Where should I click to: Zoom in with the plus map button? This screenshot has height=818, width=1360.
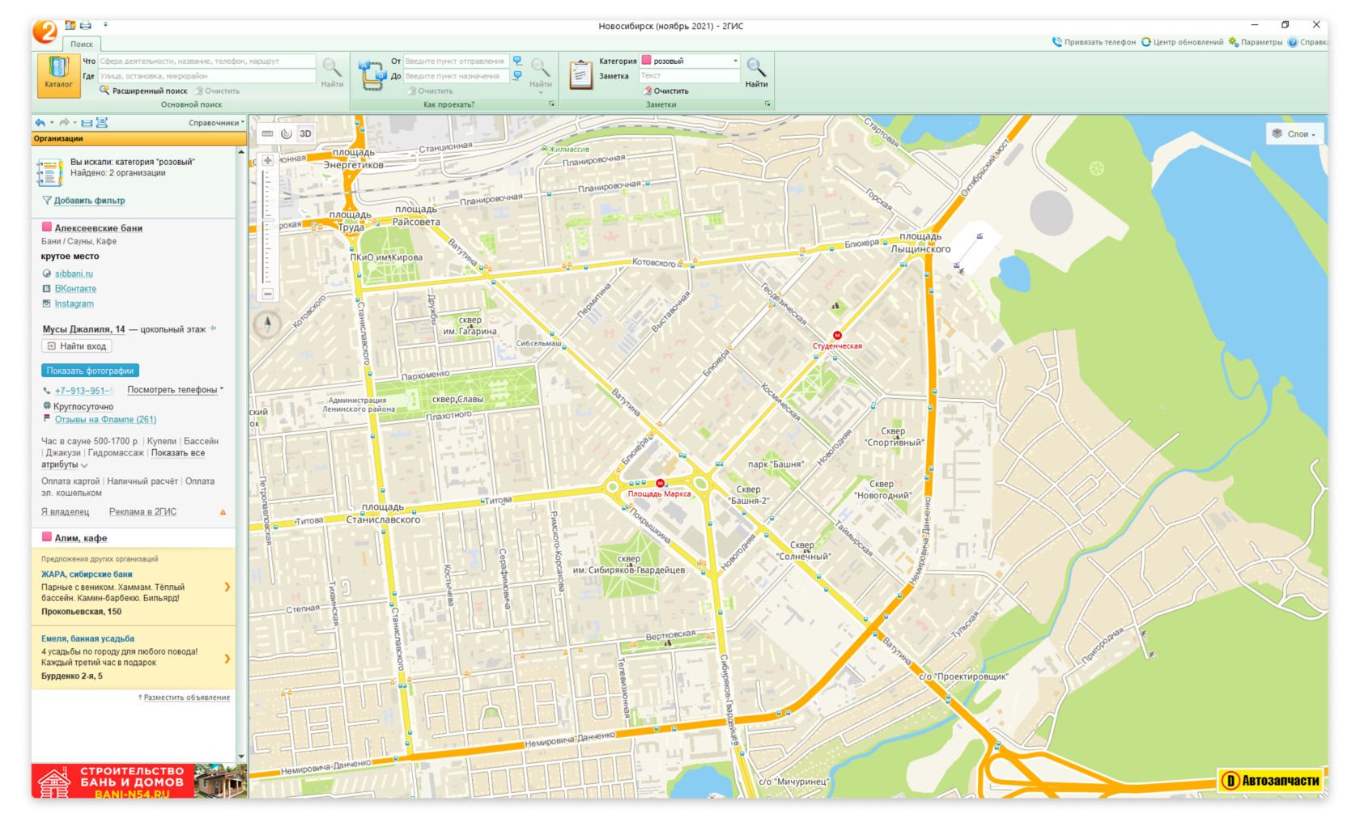[x=268, y=160]
